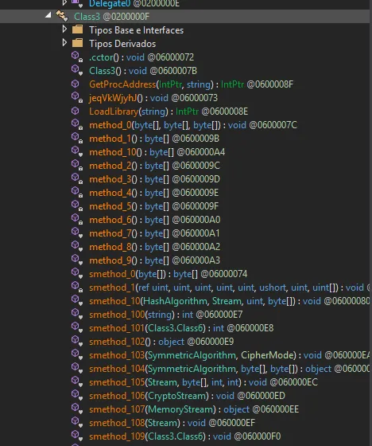Open .cctor() : void @06000072
372x446 pixels.
click(x=141, y=57)
